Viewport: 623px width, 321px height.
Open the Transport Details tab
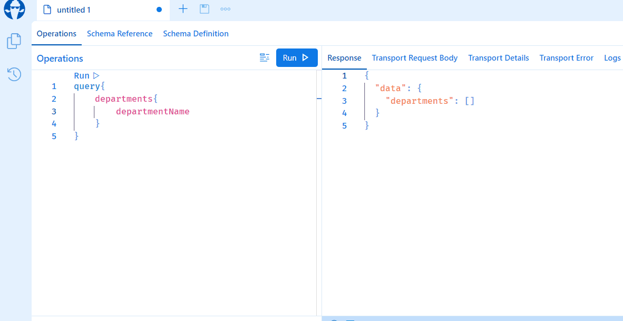(498, 58)
